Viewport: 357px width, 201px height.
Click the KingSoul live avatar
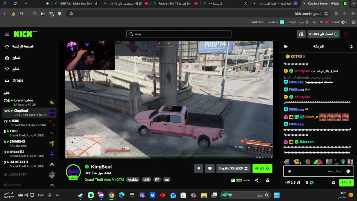[73, 171]
